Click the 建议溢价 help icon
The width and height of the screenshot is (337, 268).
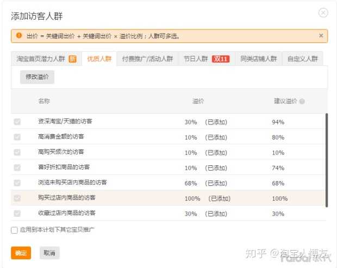(302, 101)
